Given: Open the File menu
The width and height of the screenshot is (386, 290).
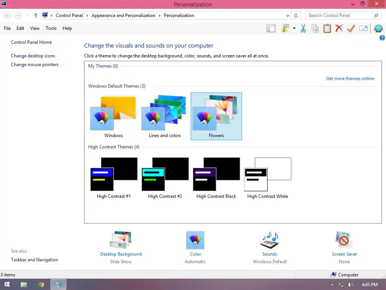Looking at the screenshot, I should (x=7, y=28).
